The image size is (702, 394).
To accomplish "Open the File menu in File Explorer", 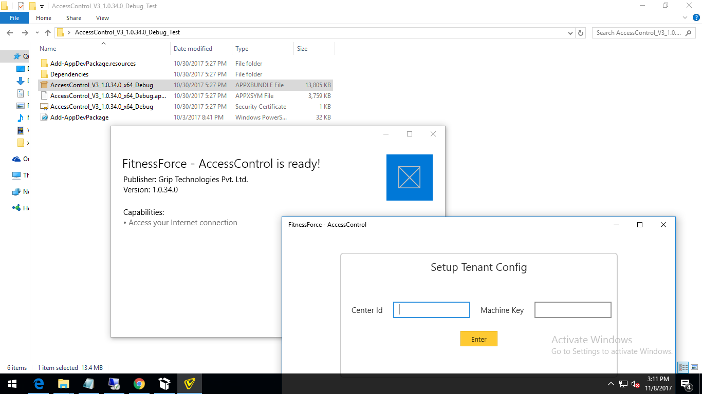I will tap(14, 18).
